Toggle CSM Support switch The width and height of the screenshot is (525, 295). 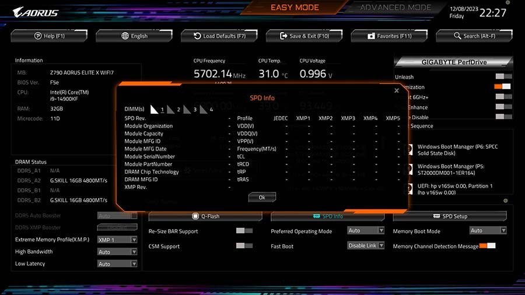click(x=244, y=245)
